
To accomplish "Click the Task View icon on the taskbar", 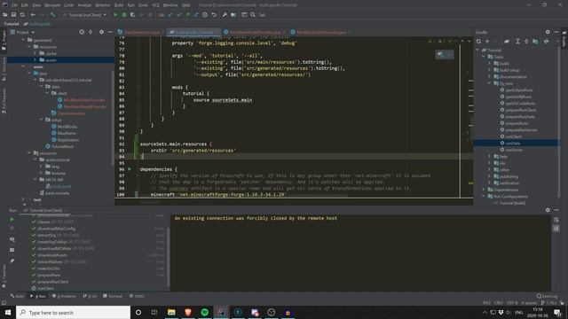I will (154, 312).
